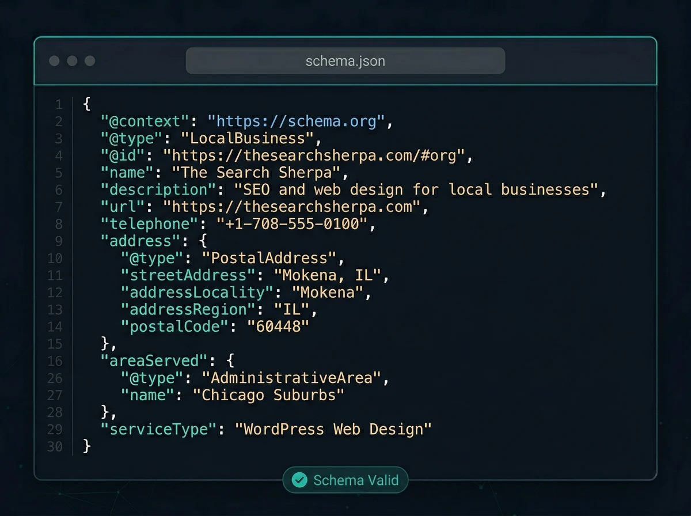This screenshot has width=691, height=516.
Task: Click the yellow traffic light dot
Action: click(x=72, y=60)
